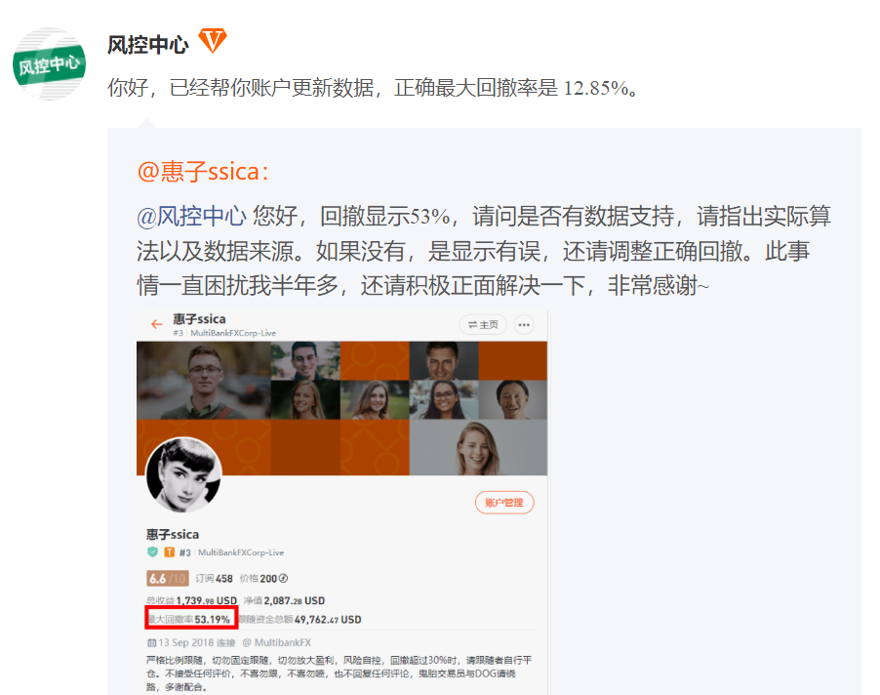Click the calendar icon before 13 Sep 2018
The height and width of the screenshot is (695, 880).
tap(151, 642)
